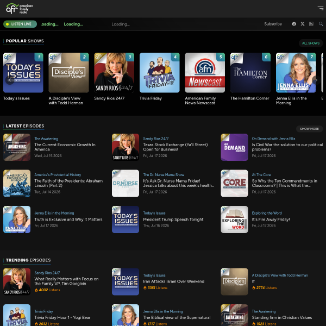Screen dimensions: 326x326
Task: Open The Awakening trending episode artwork
Action: point(234,315)
